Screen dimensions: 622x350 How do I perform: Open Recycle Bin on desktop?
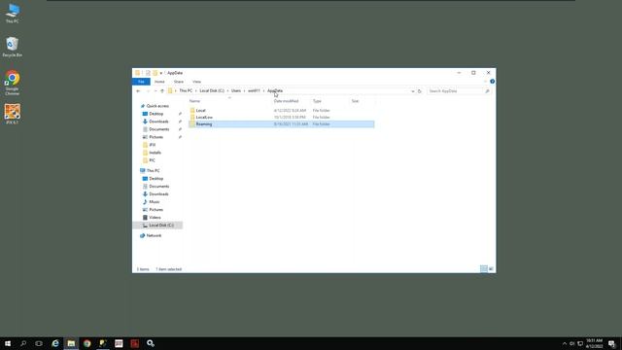13,47
